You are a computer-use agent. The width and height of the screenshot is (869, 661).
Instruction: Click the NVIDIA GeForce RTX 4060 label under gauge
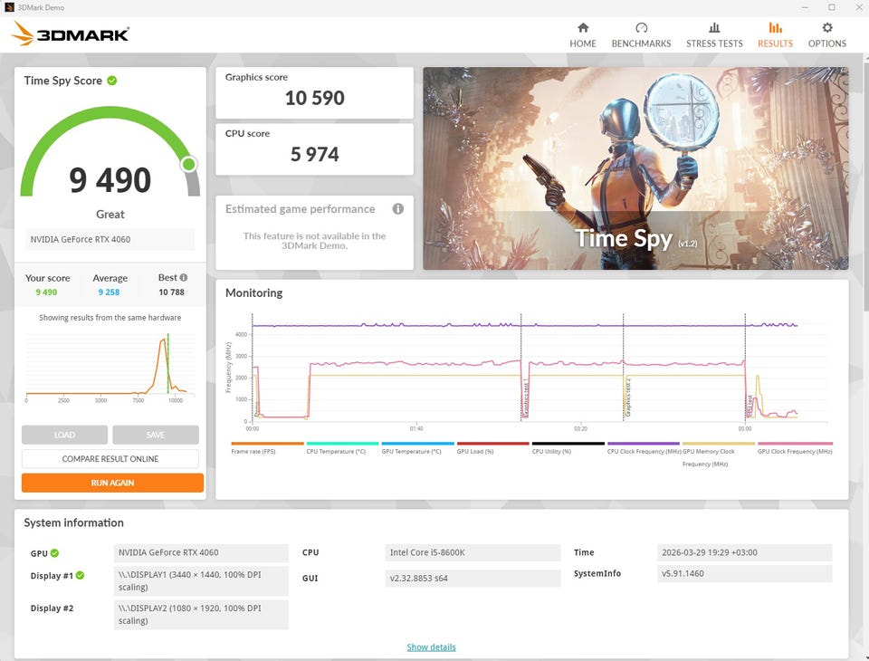[110, 239]
